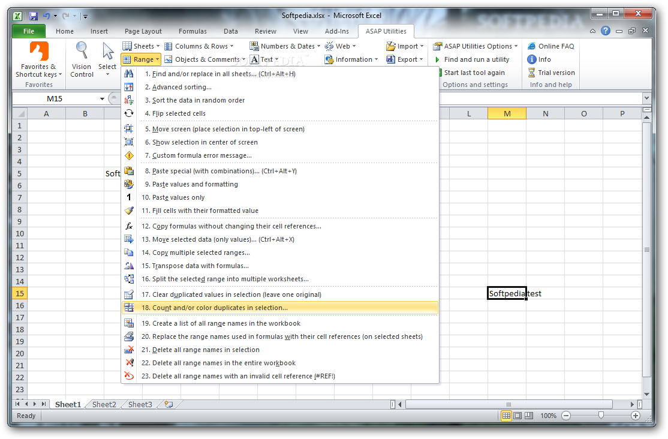Open the Import dropdown
668x439 pixels.
pyautogui.click(x=405, y=46)
